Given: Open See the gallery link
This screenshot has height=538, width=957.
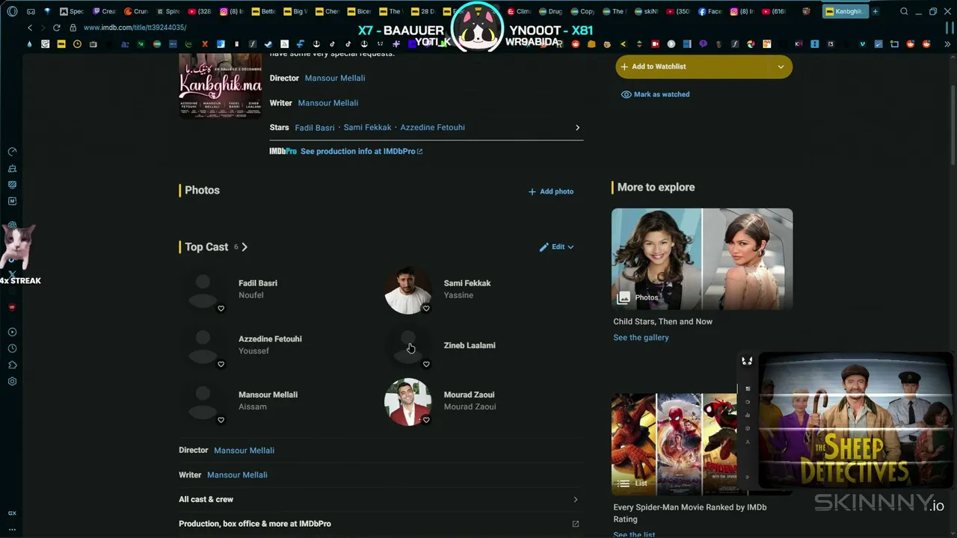Looking at the screenshot, I should click(641, 338).
